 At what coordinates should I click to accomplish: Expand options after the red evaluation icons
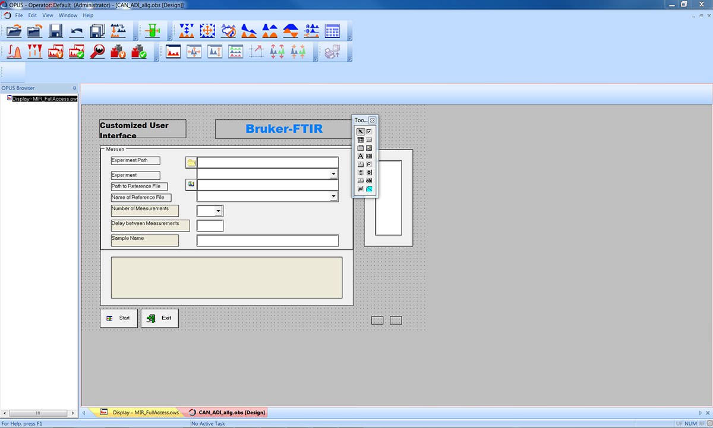(156, 52)
